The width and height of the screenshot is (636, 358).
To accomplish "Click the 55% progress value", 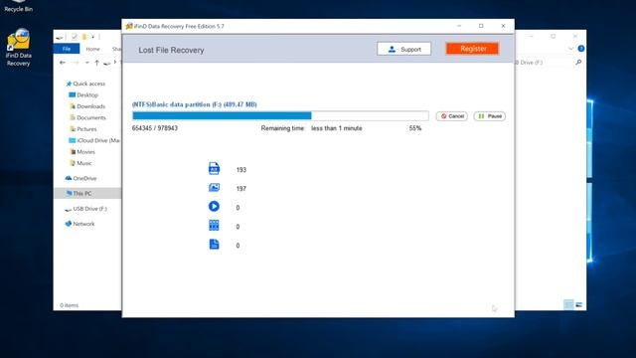I will click(x=415, y=128).
